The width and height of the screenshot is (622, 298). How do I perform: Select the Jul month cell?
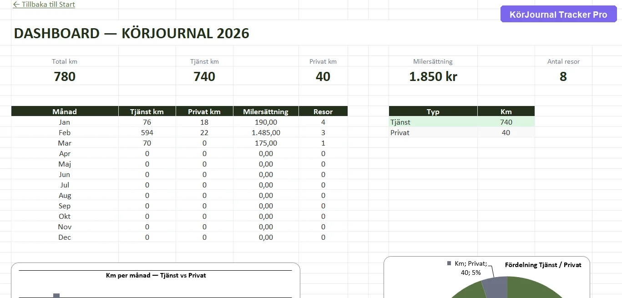coord(65,185)
